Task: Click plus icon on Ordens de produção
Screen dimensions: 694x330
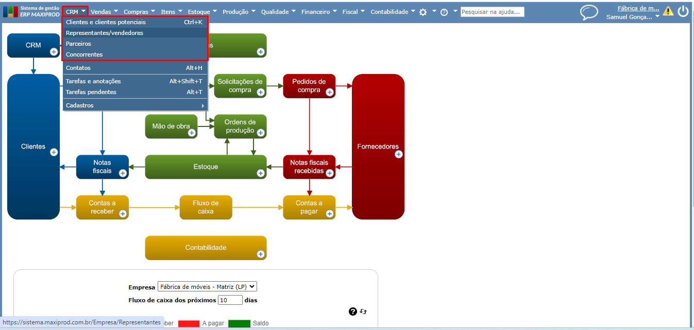Action: click(261, 133)
